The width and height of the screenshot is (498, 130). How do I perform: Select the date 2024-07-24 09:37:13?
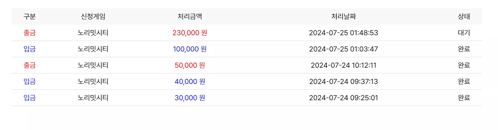coord(343,82)
